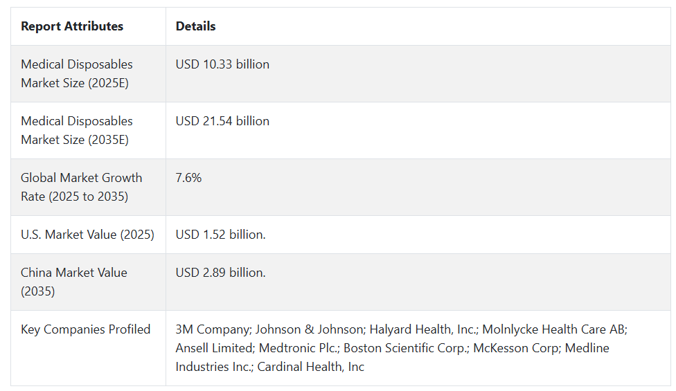The height and width of the screenshot is (391, 676).
Task: Click the Details column header
Action: (195, 26)
